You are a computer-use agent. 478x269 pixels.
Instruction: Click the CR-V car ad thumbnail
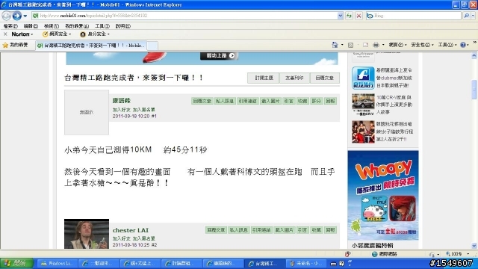363,105
